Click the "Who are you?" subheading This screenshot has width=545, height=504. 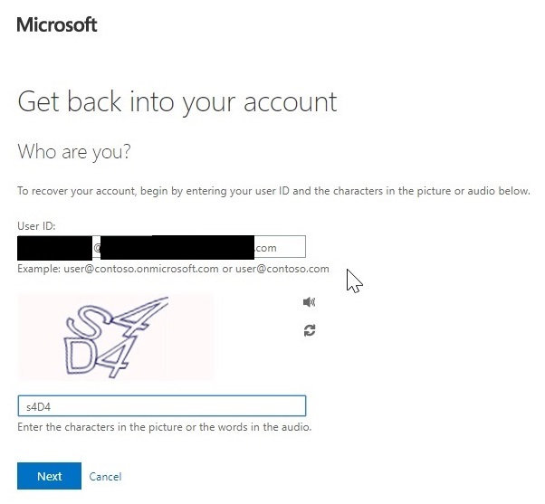click(74, 151)
